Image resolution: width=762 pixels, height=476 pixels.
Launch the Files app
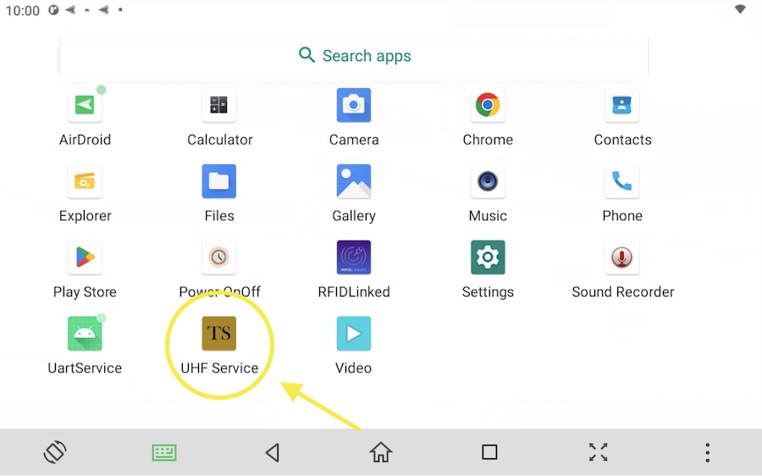click(219, 181)
